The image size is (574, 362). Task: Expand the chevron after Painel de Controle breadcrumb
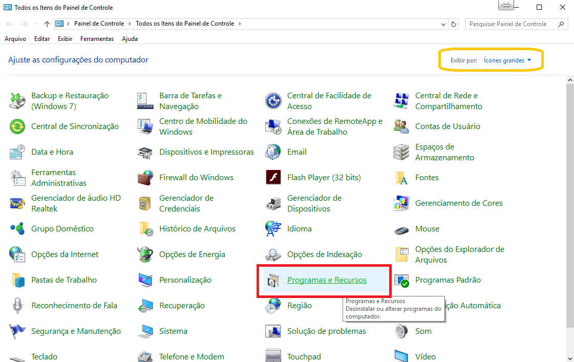130,24
